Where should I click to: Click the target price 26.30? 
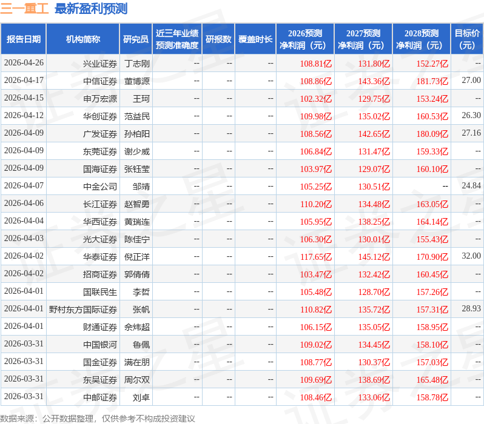(471, 115)
